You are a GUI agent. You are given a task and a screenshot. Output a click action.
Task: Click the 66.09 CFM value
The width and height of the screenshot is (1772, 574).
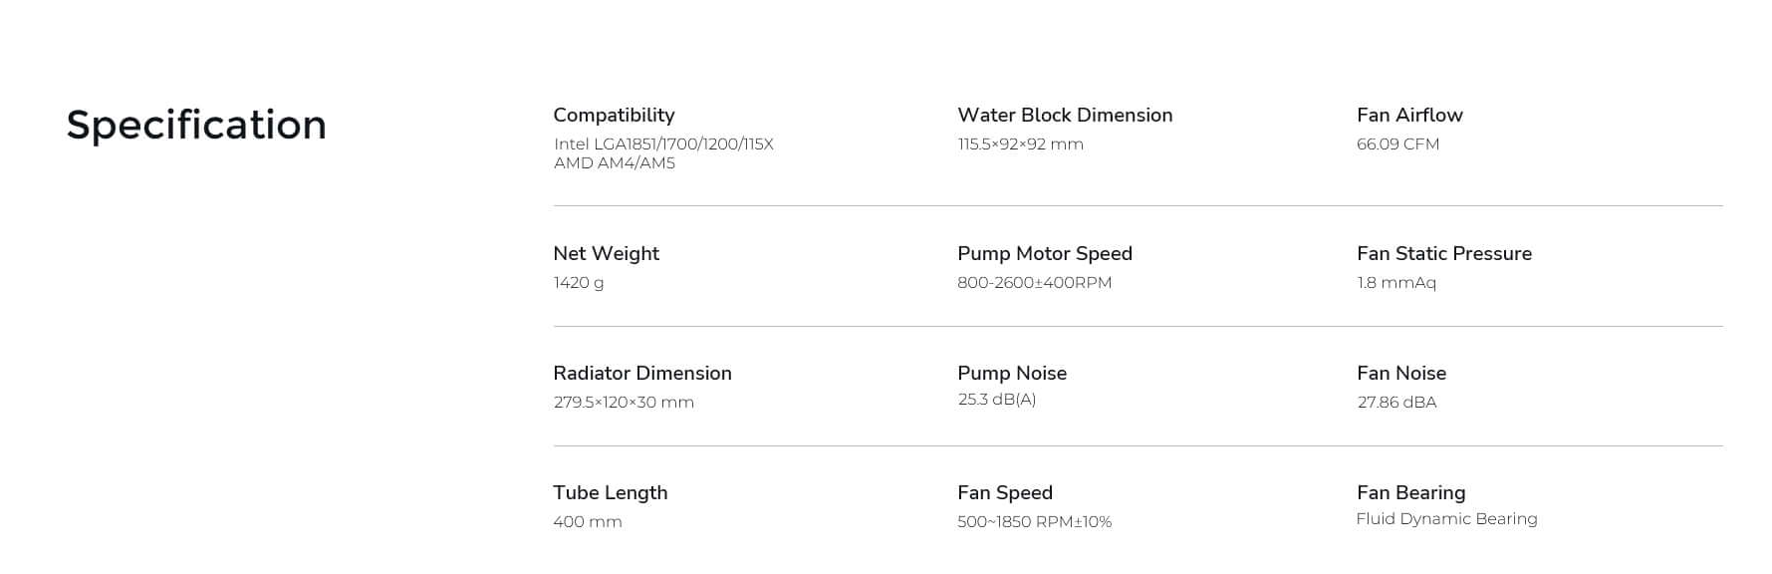click(1397, 143)
